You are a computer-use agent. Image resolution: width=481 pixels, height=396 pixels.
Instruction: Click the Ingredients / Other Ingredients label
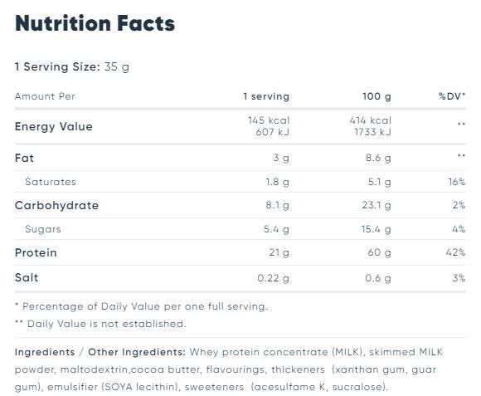(100, 352)
